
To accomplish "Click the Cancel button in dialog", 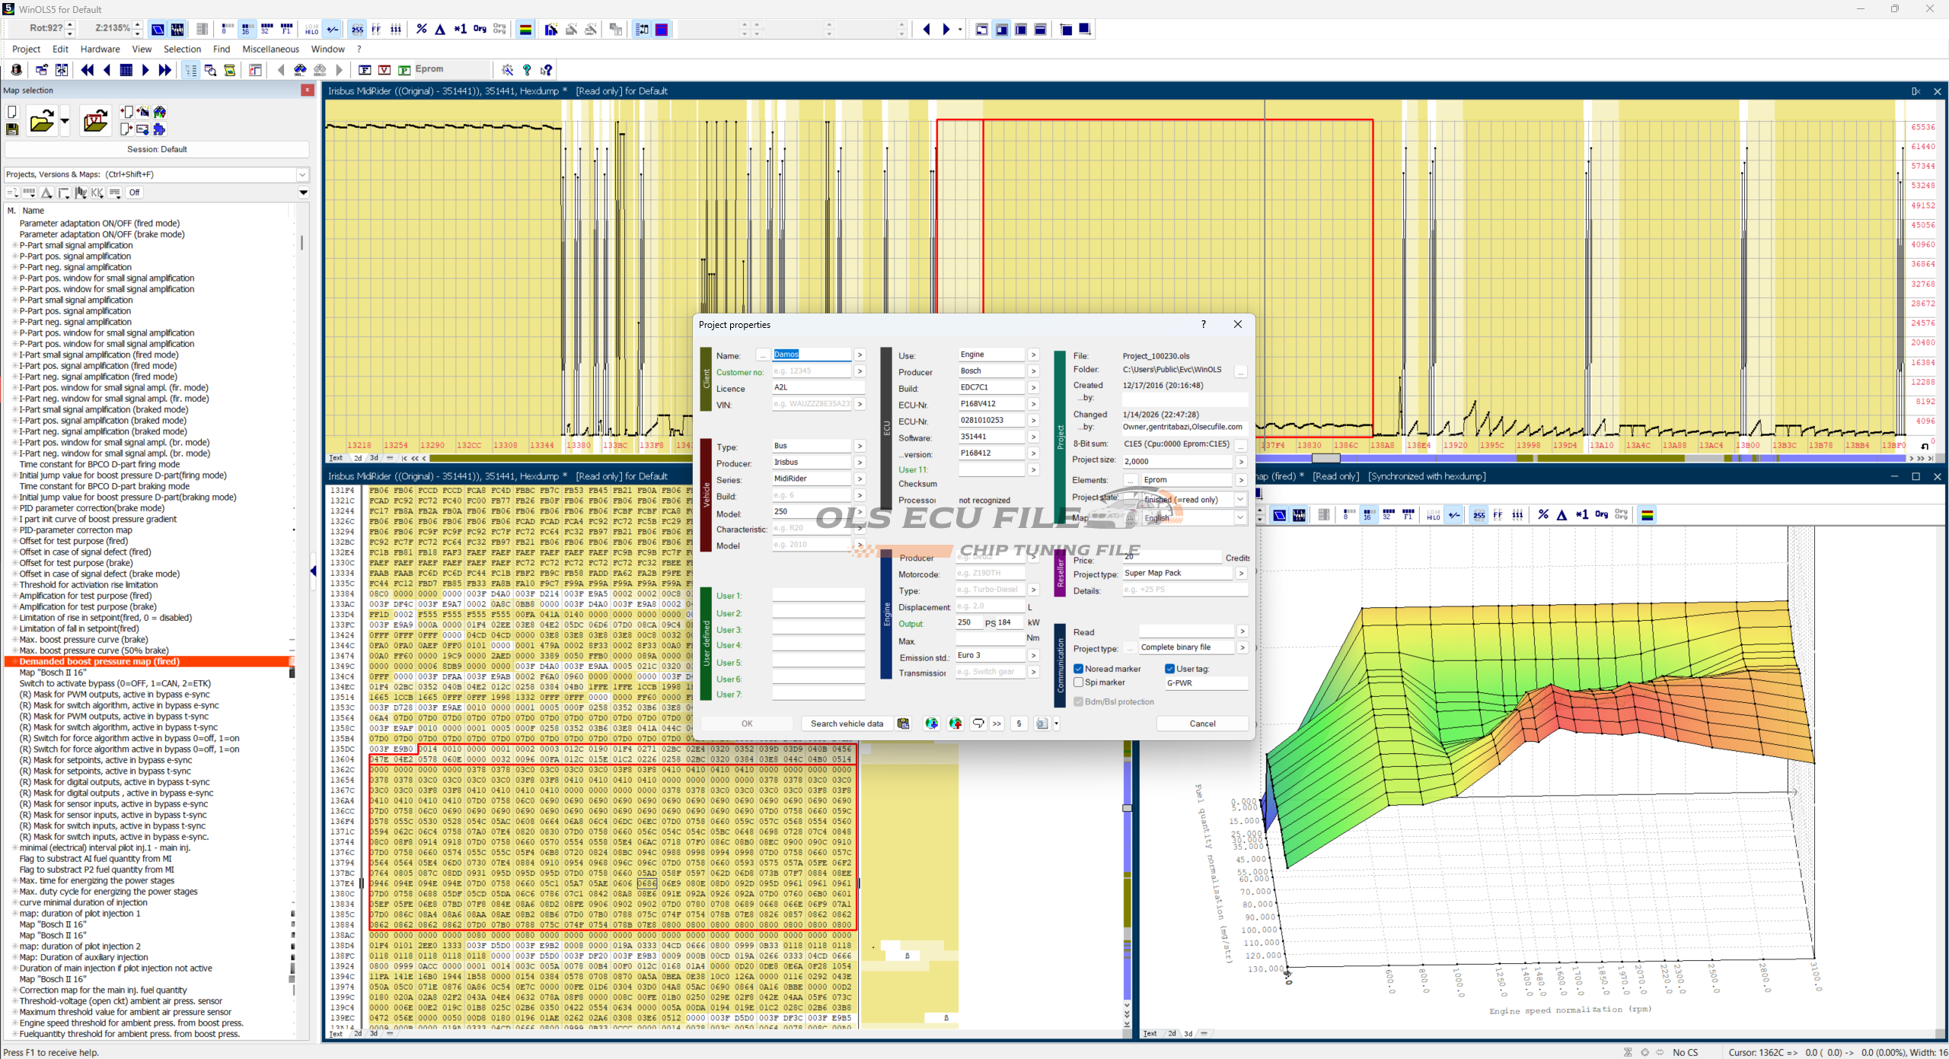I will [x=1202, y=723].
